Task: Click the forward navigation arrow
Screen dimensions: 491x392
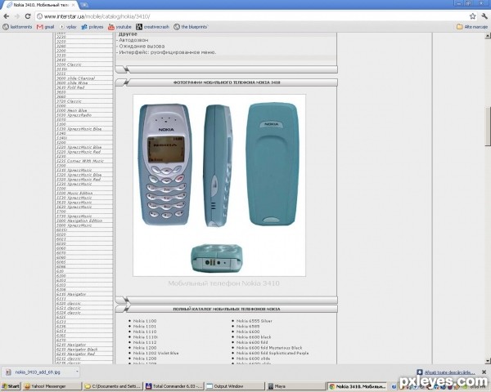Action: tap(17, 16)
